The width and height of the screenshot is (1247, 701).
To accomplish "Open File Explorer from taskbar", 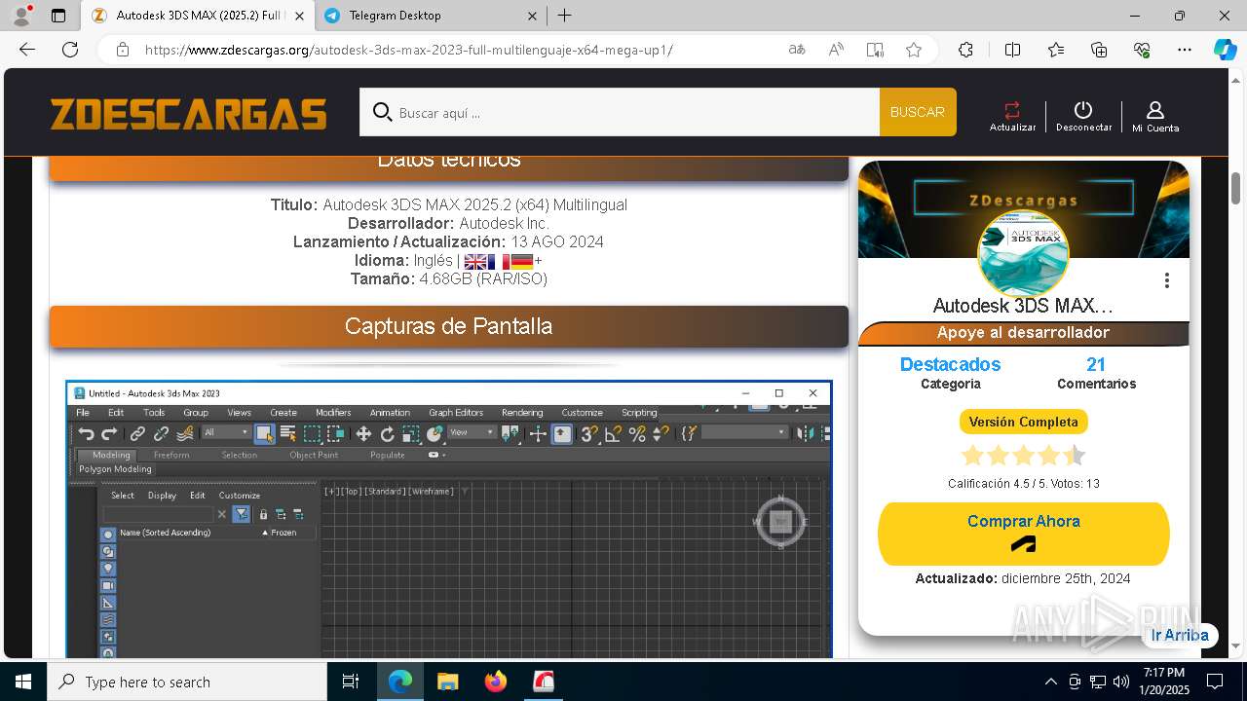I will point(447,682).
